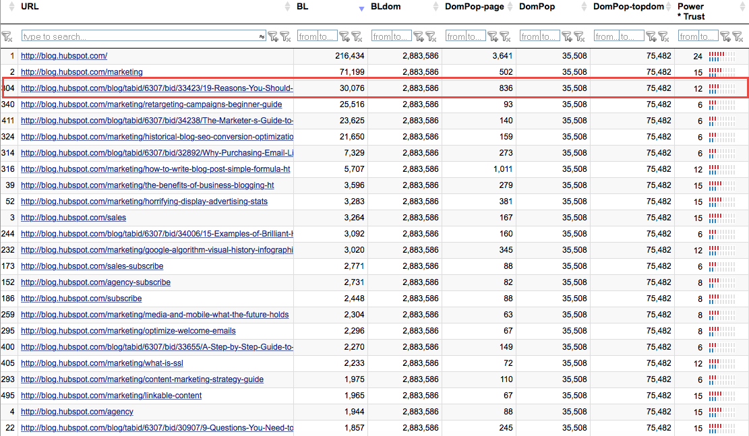Remove the BLdom column filter icon

pyautogui.click(x=431, y=37)
